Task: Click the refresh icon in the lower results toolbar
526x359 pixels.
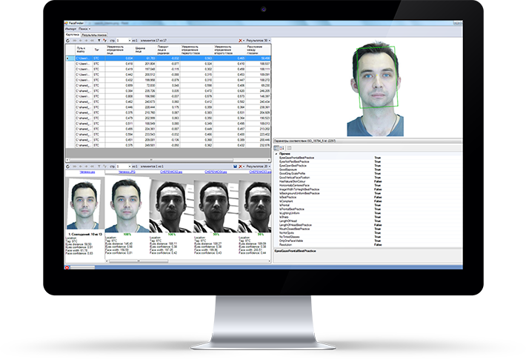Action: pos(68,166)
